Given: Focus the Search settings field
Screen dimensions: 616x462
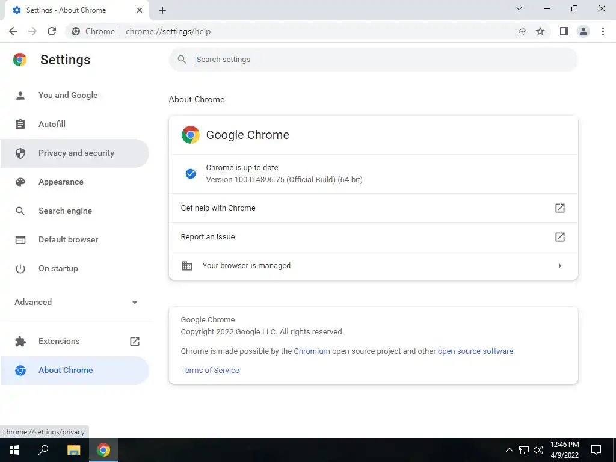Looking at the screenshot, I should pos(373,60).
